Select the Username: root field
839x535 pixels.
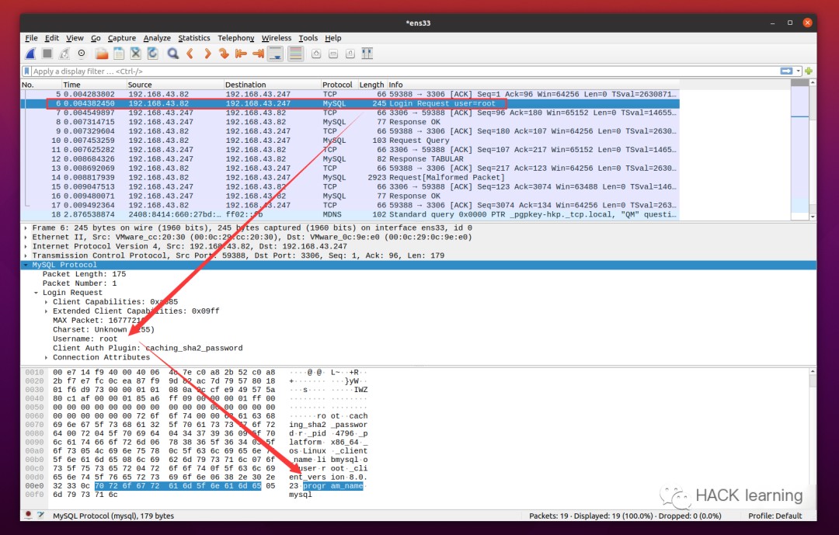click(x=85, y=339)
